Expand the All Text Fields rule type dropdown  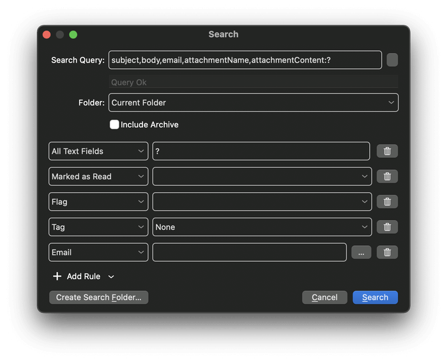click(x=98, y=151)
